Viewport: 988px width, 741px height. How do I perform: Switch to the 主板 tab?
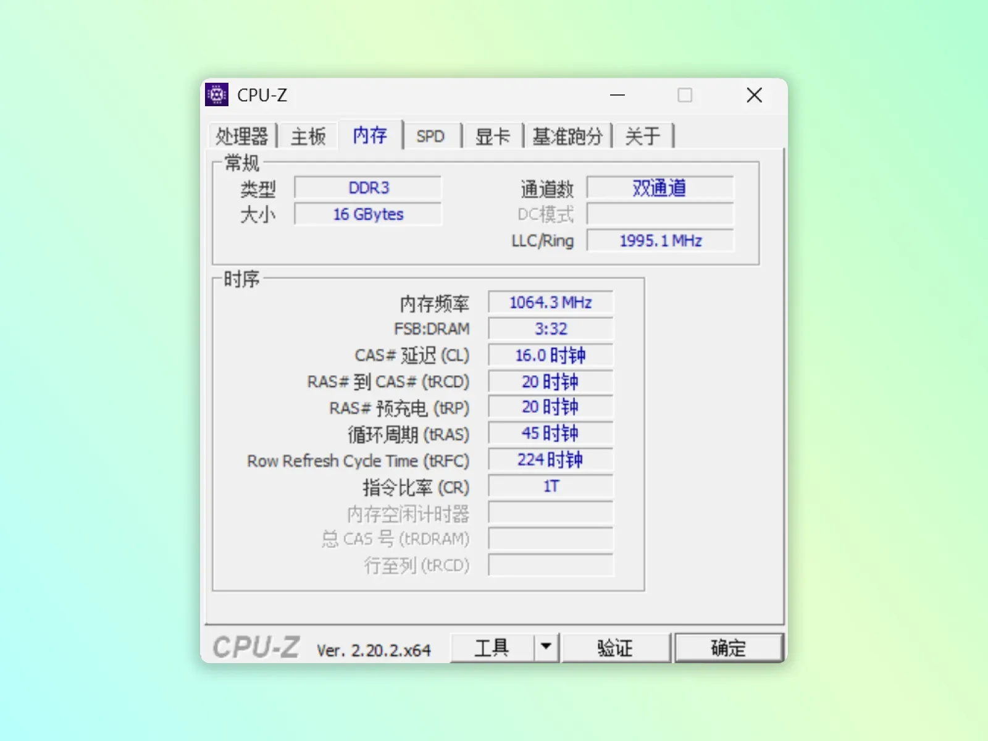click(308, 136)
